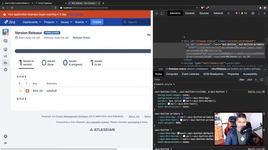Viewport: 268px width, 150px height.
Task: Click the About Jira footer link
Action: click(134, 117)
